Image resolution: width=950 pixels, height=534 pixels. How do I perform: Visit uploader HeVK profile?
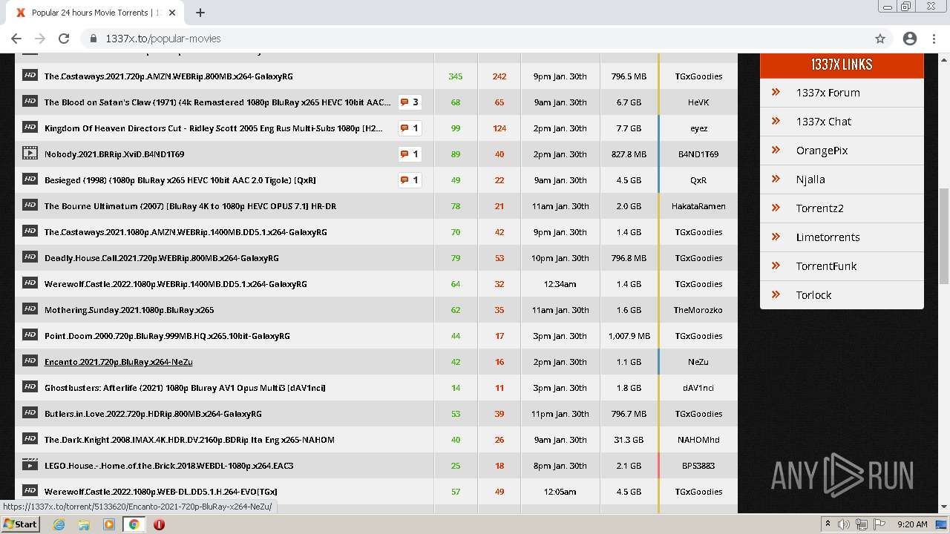coord(698,102)
